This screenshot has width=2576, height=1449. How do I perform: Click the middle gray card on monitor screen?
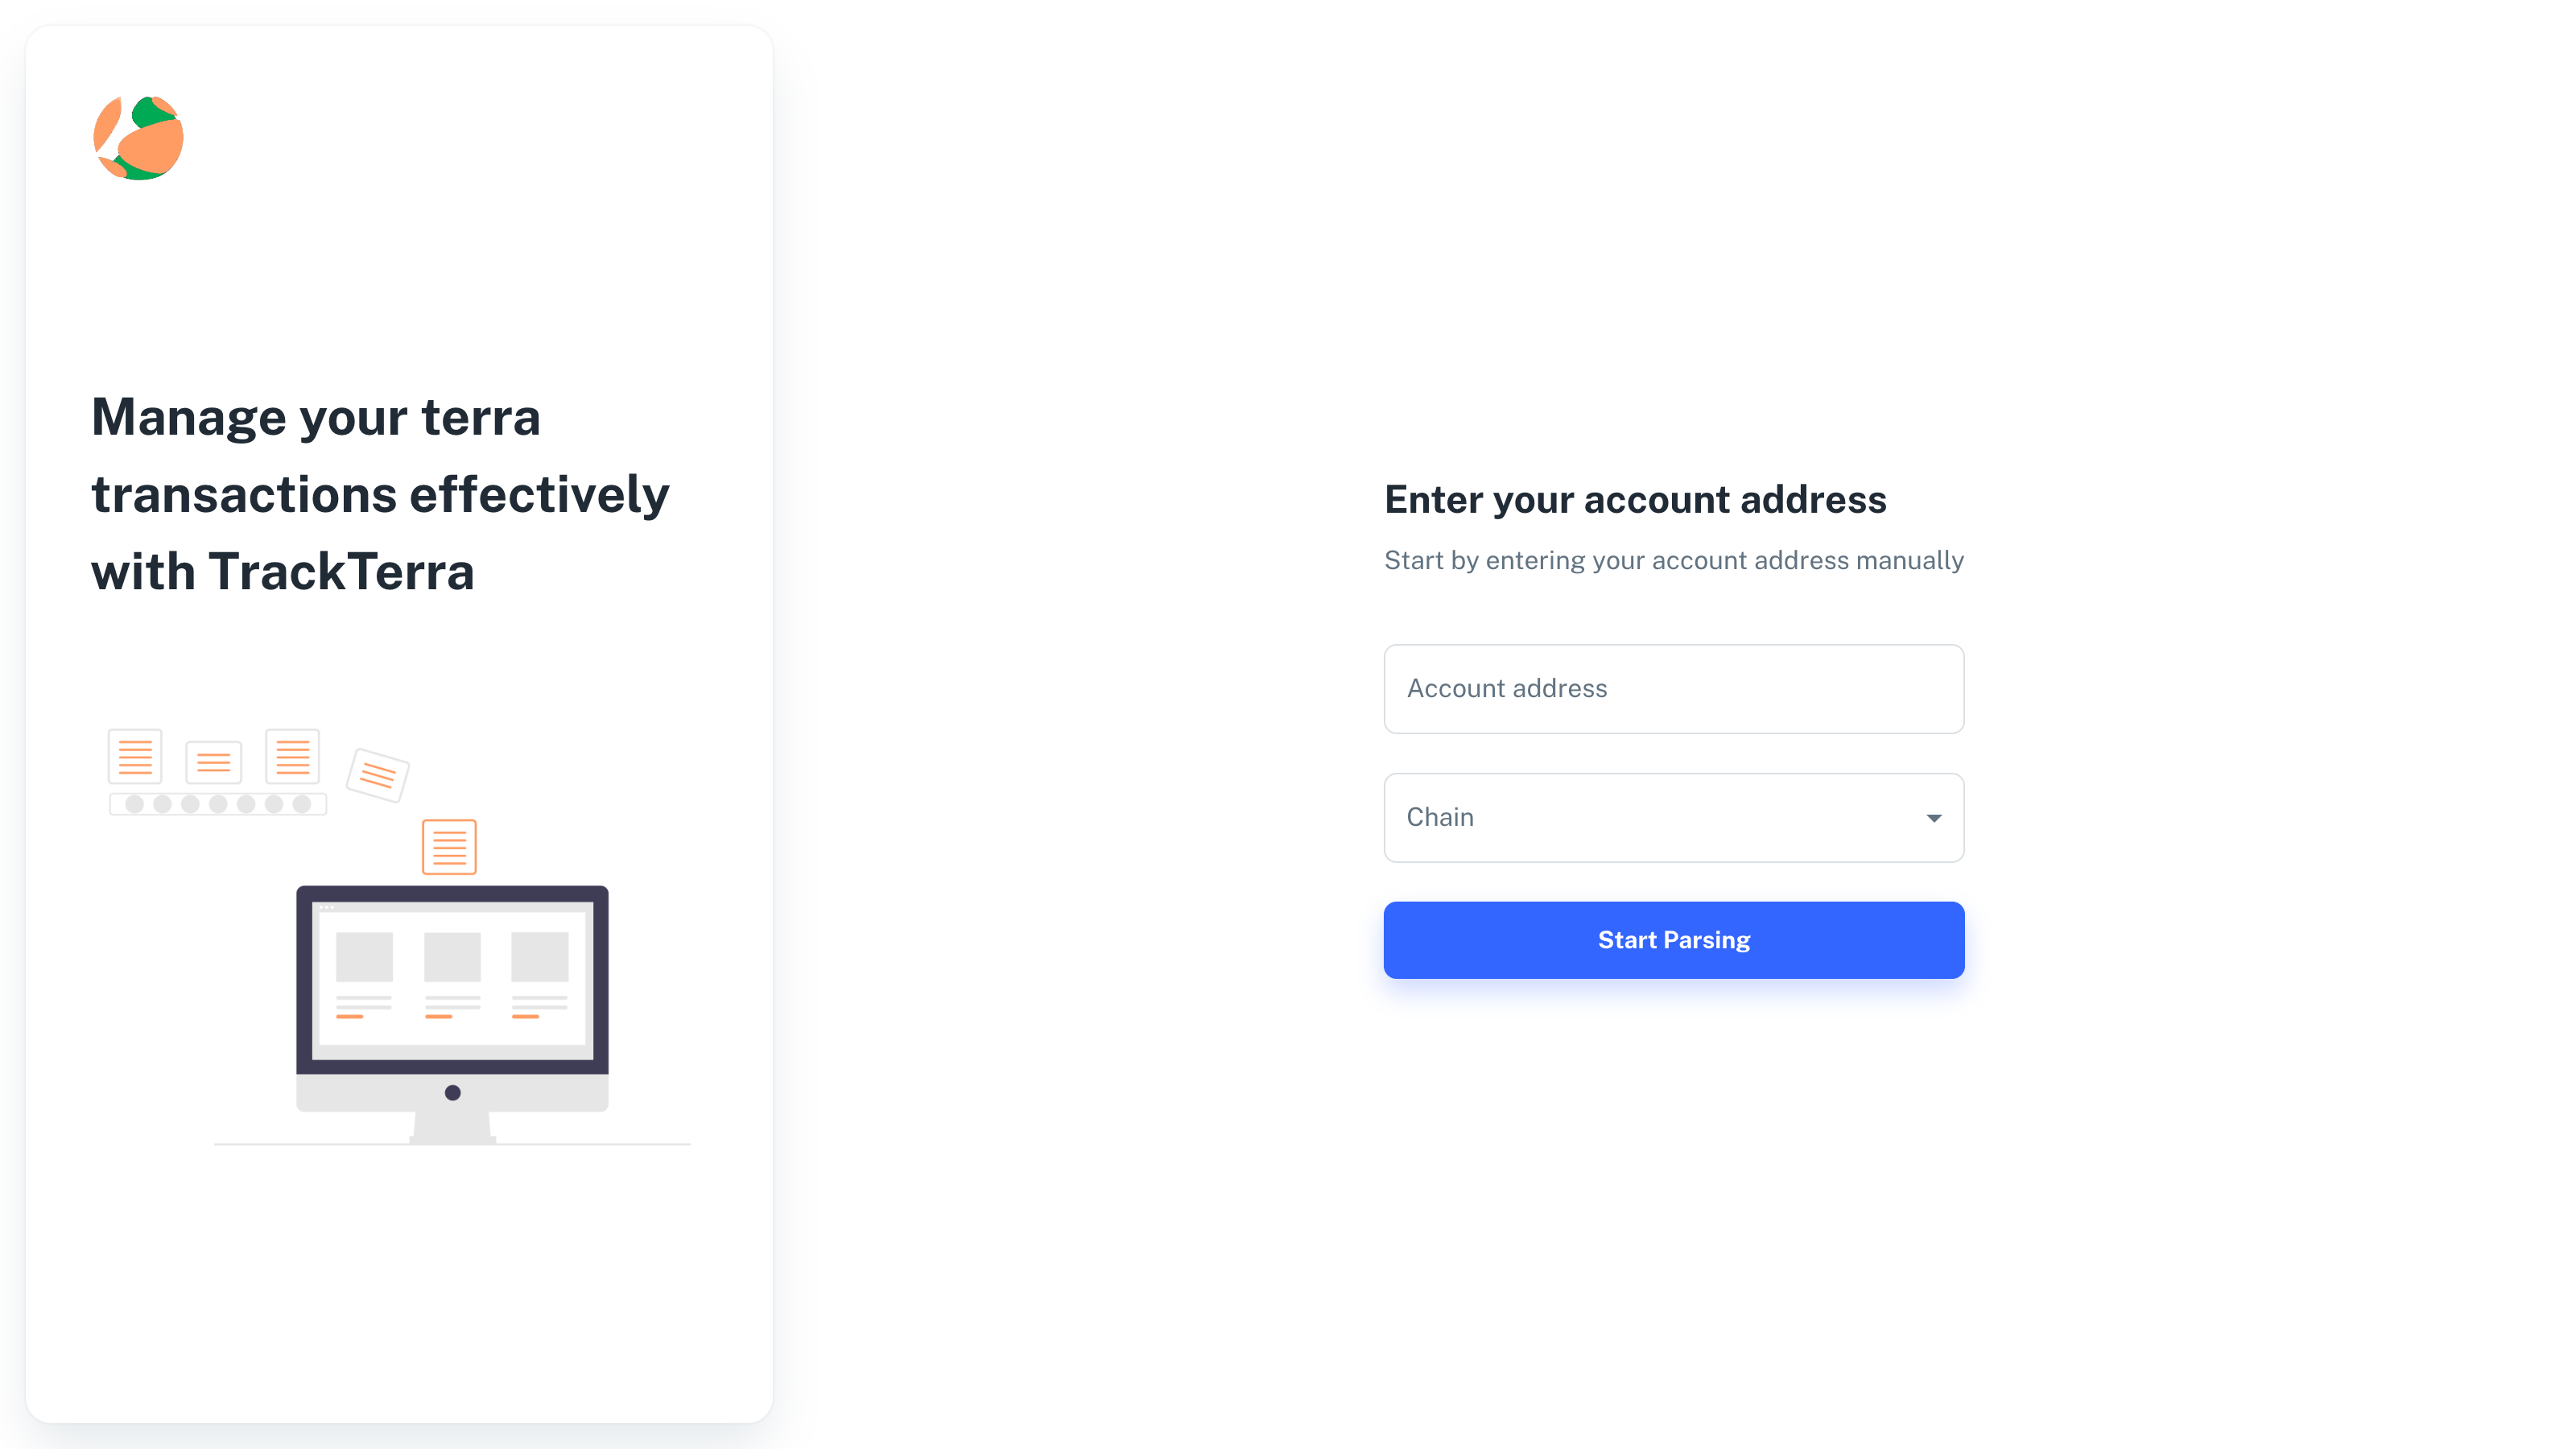(x=452, y=957)
